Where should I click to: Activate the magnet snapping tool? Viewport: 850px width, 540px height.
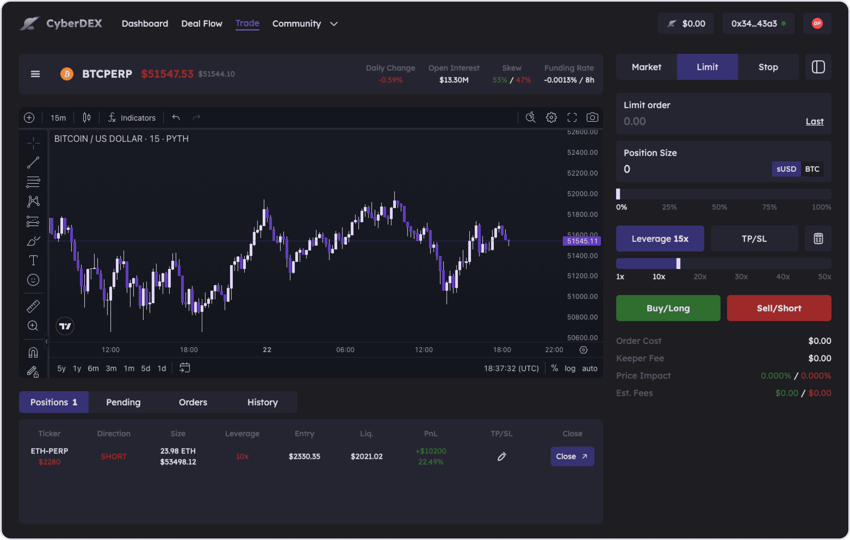(33, 352)
